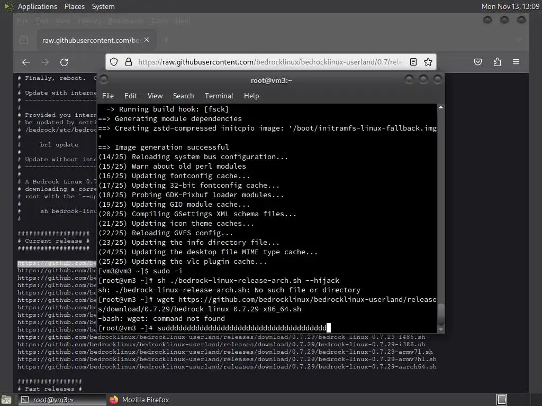Open terminal Edit menu
Screen dimensions: 542x406
(x=130, y=96)
